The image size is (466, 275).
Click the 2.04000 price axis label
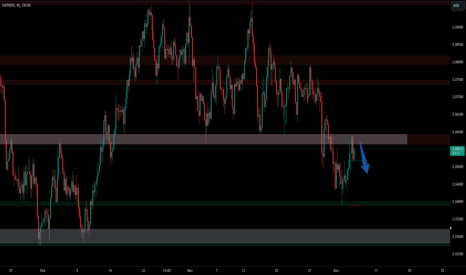[457, 201]
